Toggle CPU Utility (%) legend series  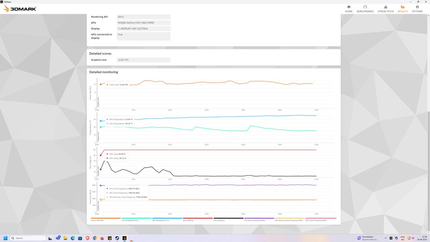pos(228,219)
